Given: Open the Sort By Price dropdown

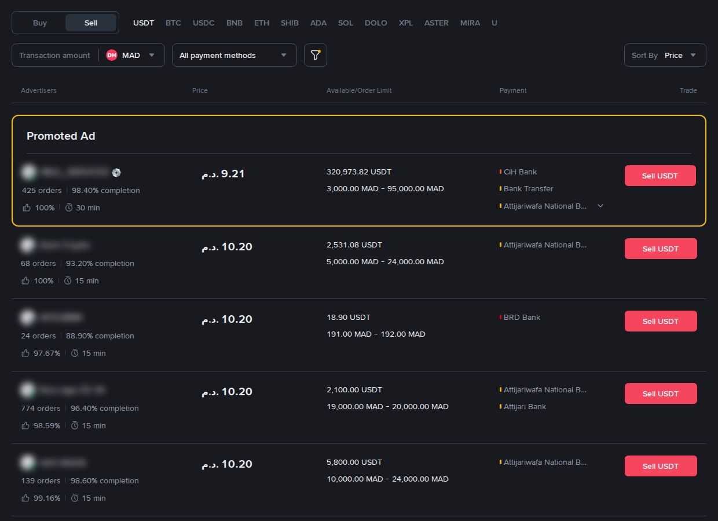Looking at the screenshot, I should coord(665,55).
